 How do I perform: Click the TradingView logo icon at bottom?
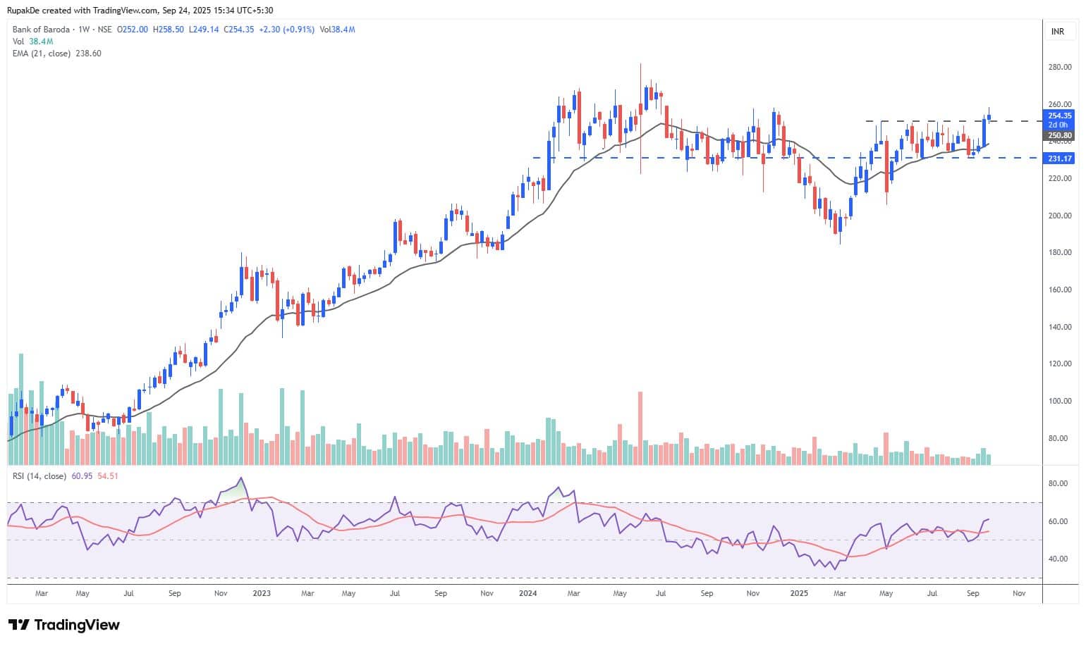point(18,625)
